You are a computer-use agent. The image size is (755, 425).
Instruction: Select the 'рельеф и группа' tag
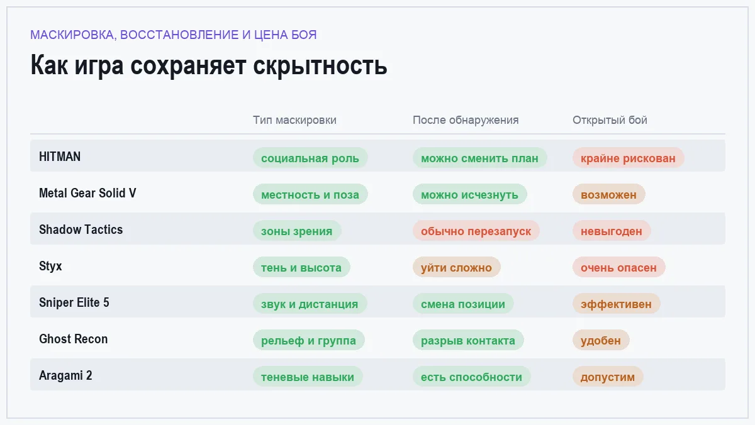point(309,340)
